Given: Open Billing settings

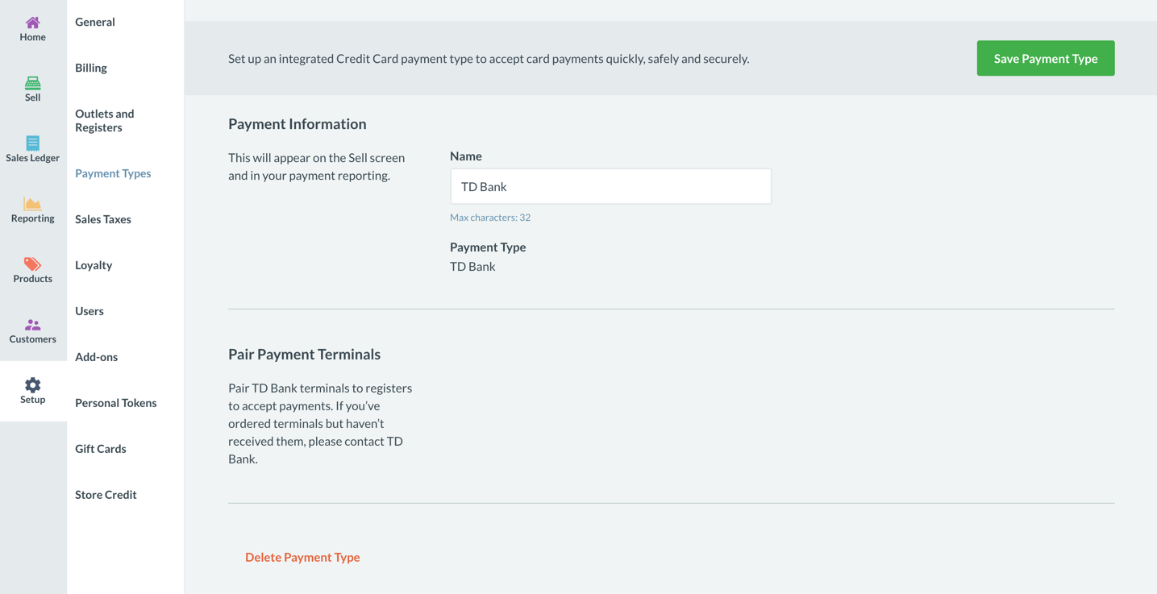Looking at the screenshot, I should click(x=91, y=68).
